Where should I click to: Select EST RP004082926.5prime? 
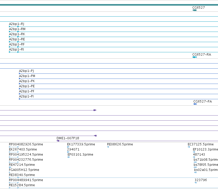tap(26, 144)
